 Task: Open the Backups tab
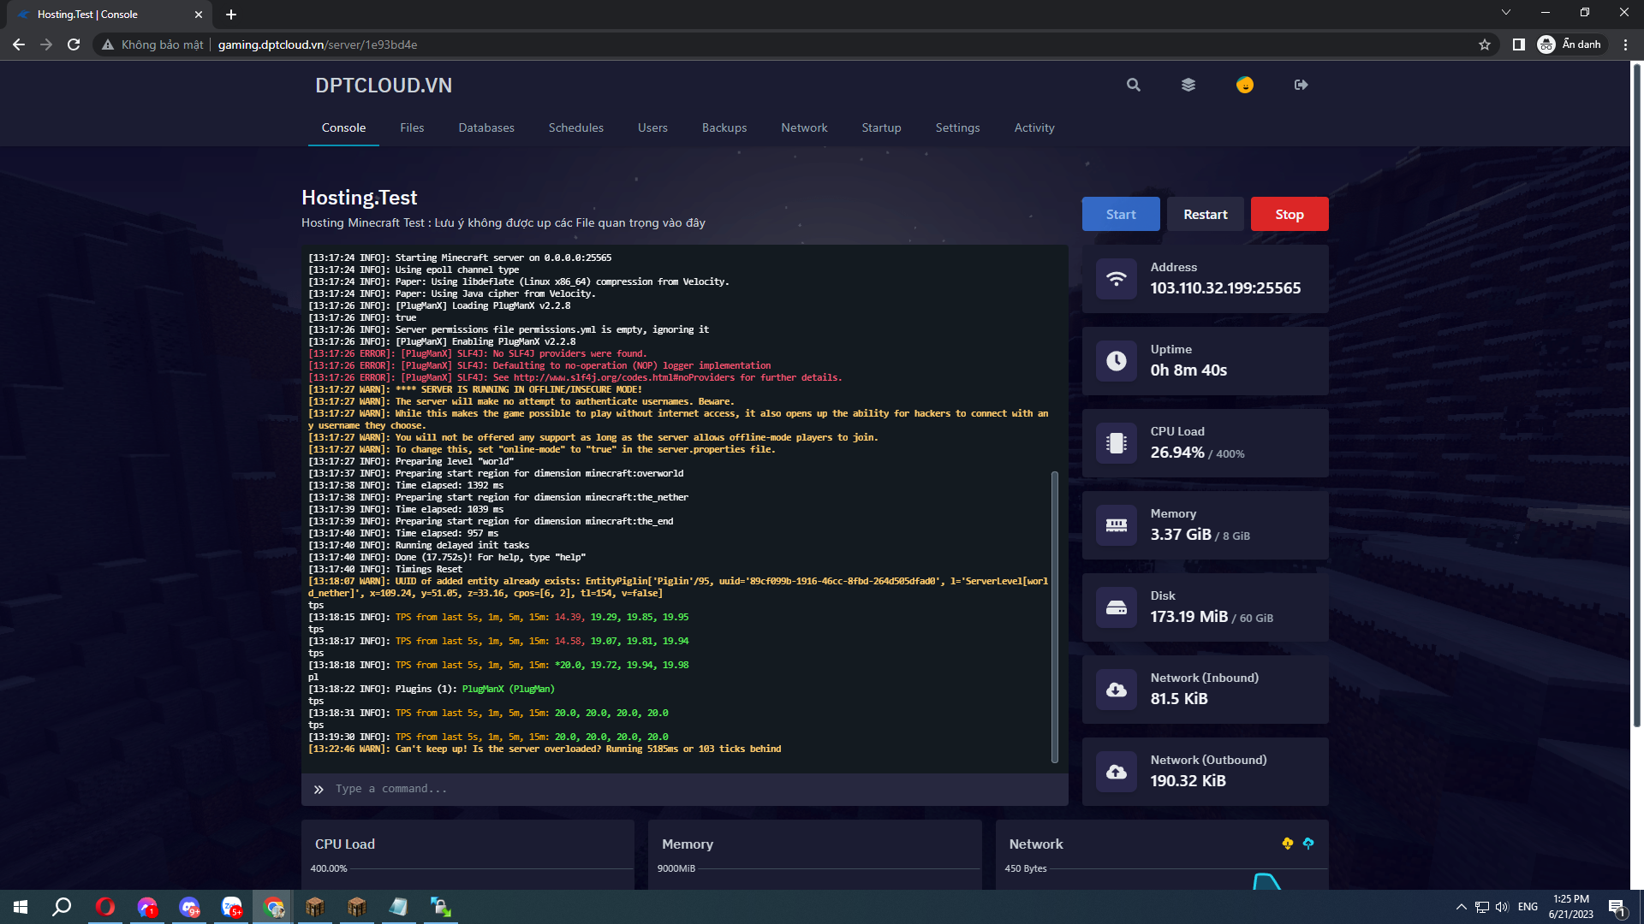[724, 127]
